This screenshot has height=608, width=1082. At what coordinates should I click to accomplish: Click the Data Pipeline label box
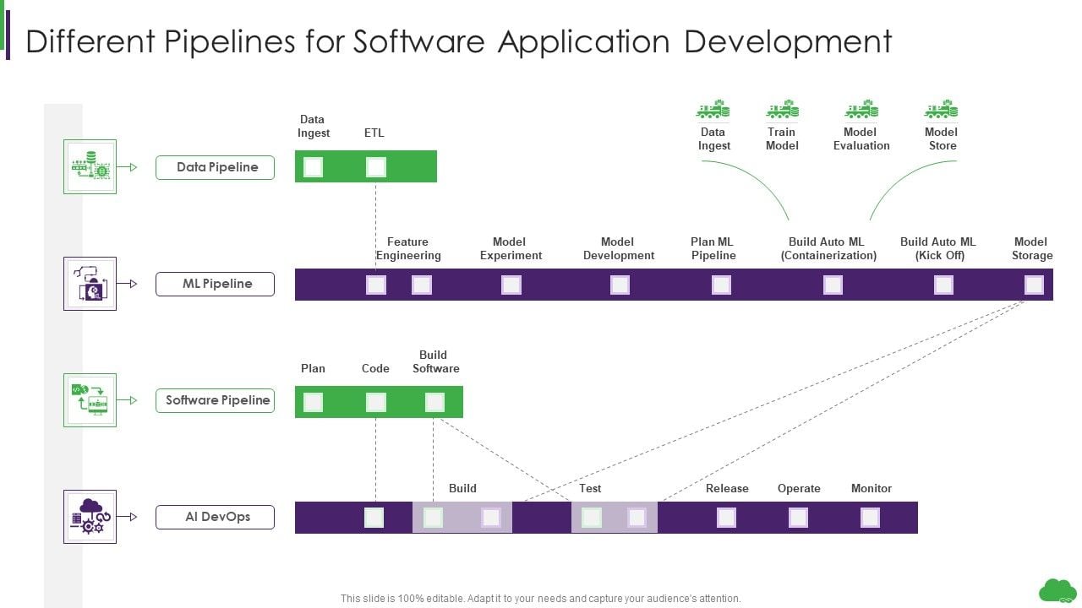215,167
